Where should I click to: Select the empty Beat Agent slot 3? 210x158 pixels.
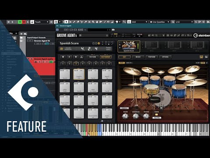pyautogui.click(x=175, y=47)
